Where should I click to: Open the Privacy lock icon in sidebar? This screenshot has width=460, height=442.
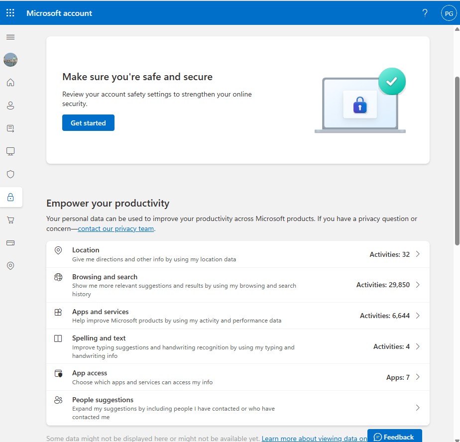click(10, 197)
